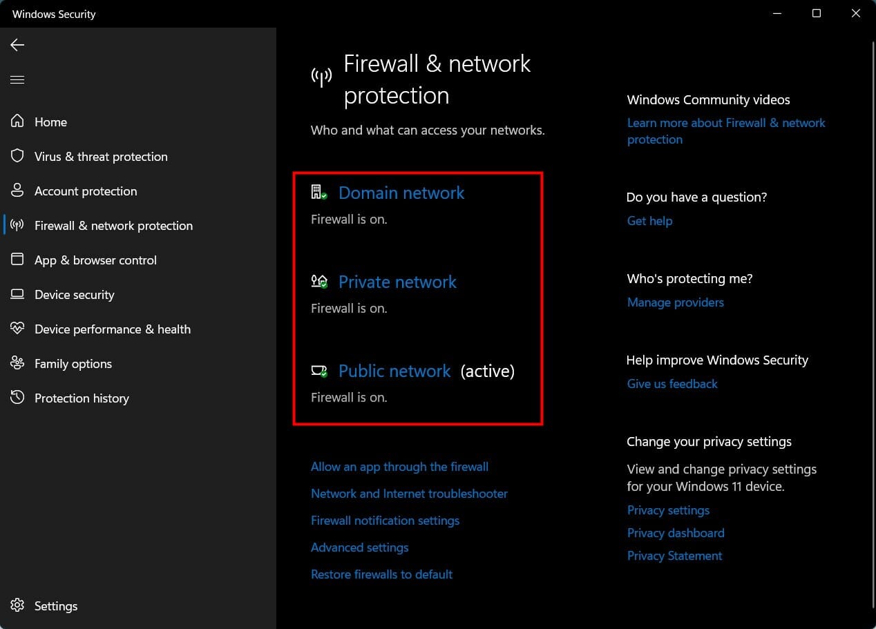Open the Privacy dashboard link

coord(675,532)
